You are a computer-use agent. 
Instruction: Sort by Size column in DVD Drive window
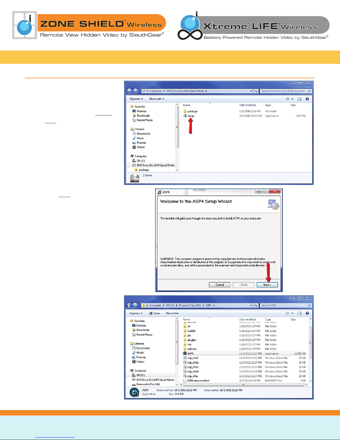click(x=293, y=105)
